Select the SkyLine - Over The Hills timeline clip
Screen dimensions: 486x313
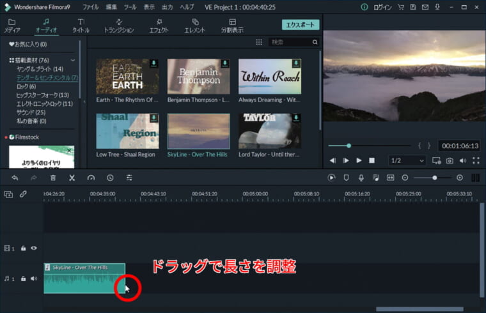coord(84,279)
